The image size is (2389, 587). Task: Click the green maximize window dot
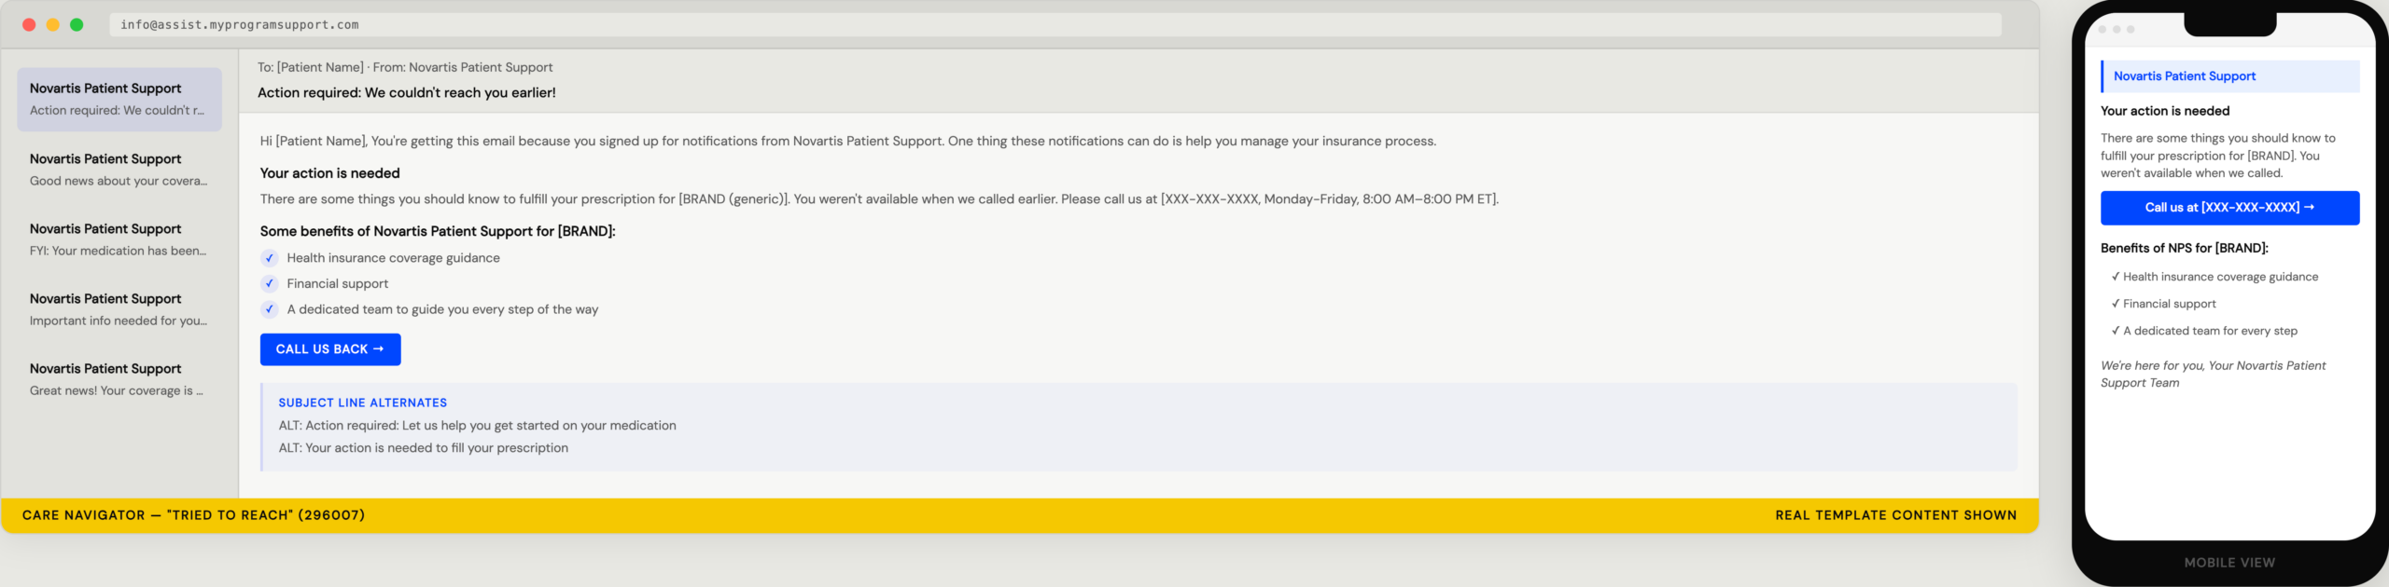pyautogui.click(x=77, y=25)
